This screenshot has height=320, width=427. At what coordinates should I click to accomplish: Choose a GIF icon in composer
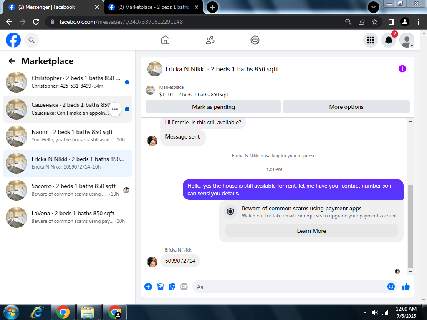click(184, 287)
